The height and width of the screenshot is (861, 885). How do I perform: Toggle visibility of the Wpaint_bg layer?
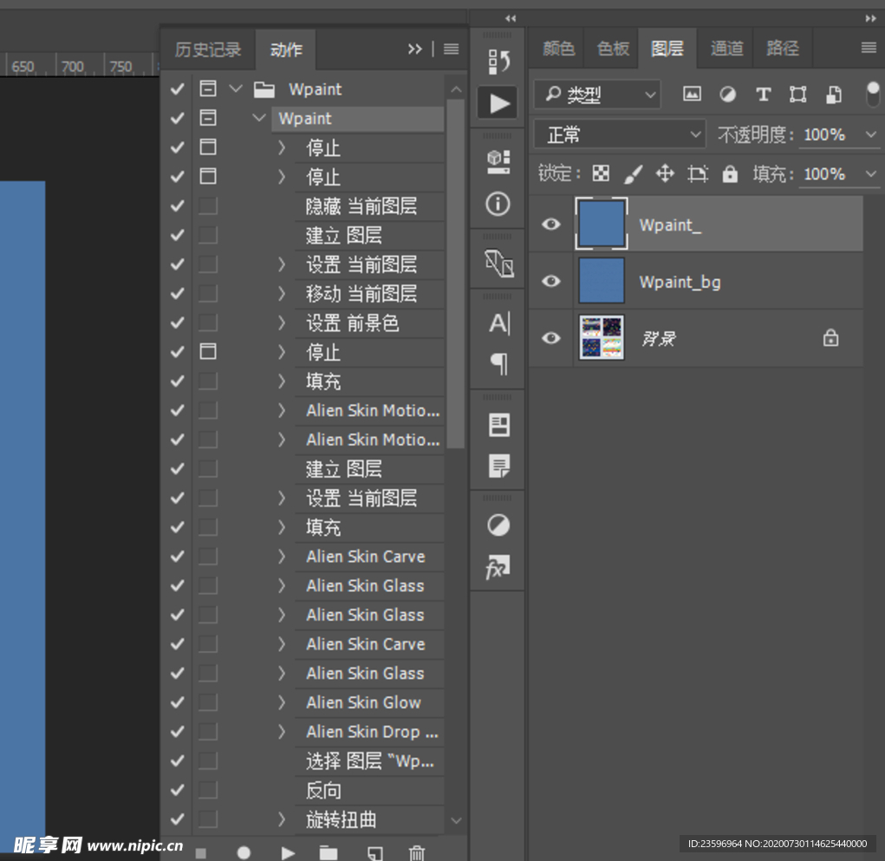[x=550, y=281]
